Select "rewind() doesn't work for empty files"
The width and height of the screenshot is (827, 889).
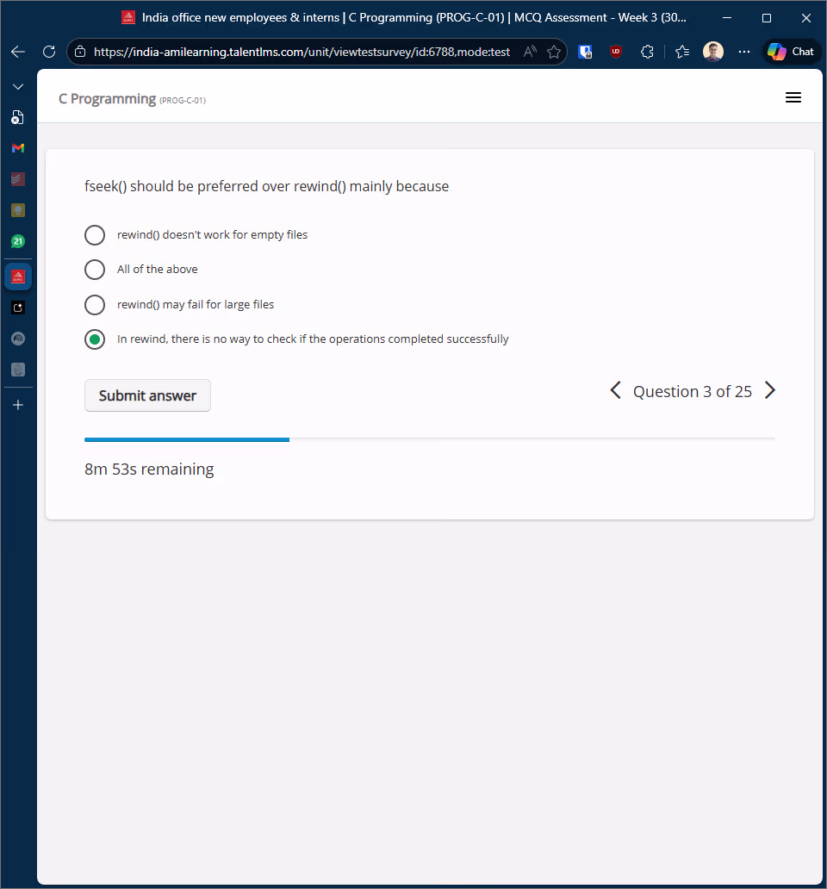pos(95,235)
